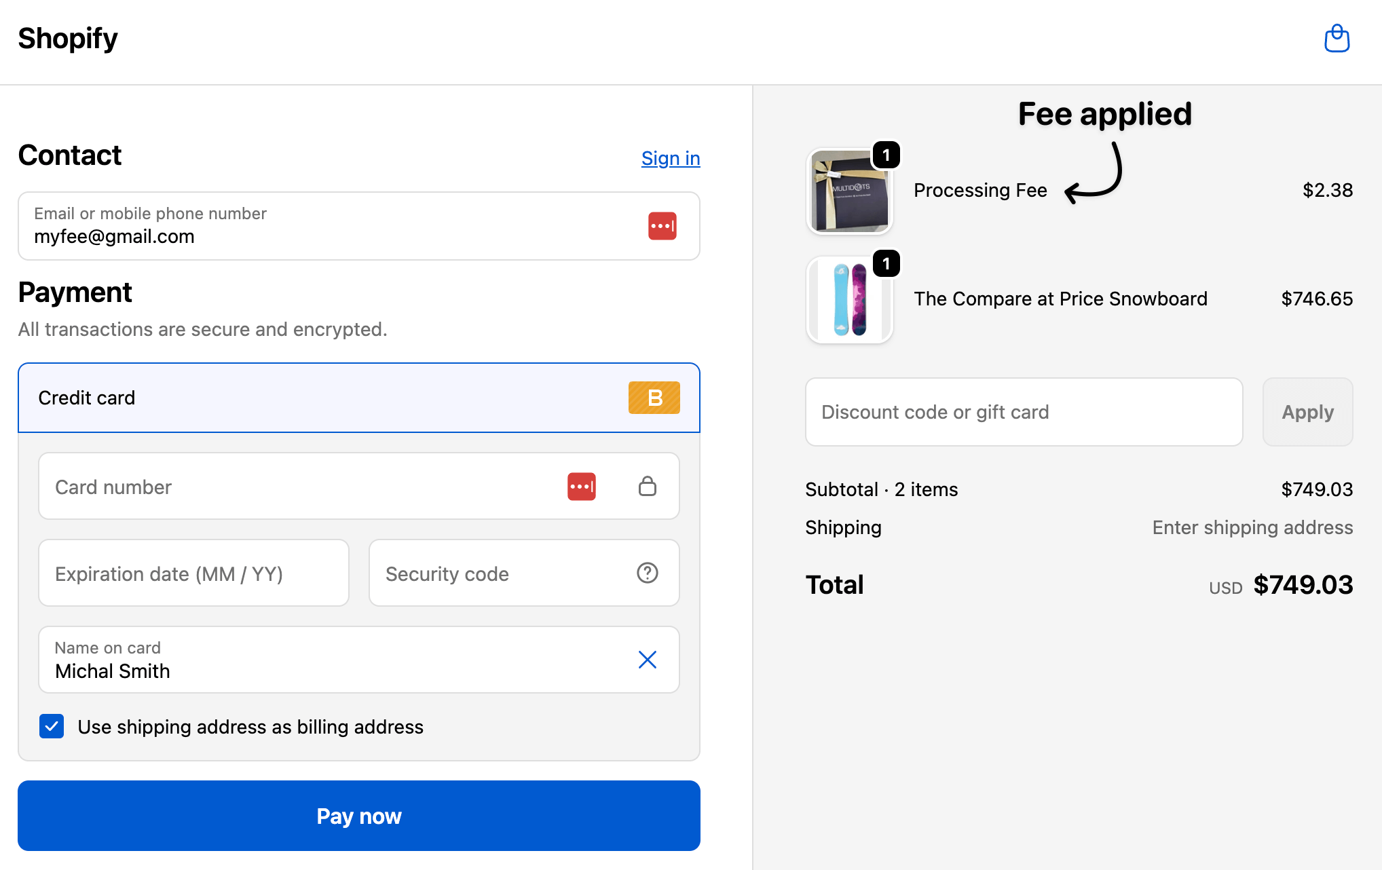Click the lock icon in card number field

click(647, 487)
